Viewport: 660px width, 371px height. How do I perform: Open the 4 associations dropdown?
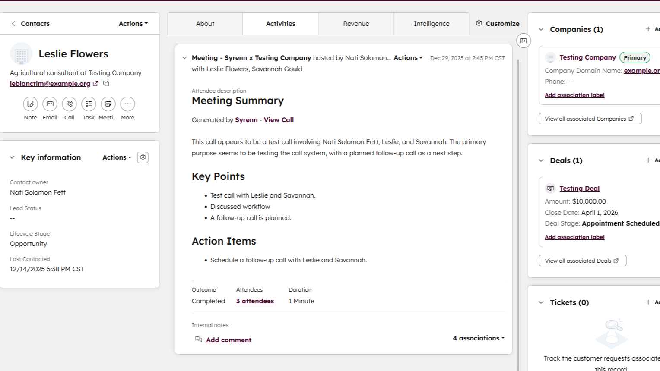coord(478,338)
